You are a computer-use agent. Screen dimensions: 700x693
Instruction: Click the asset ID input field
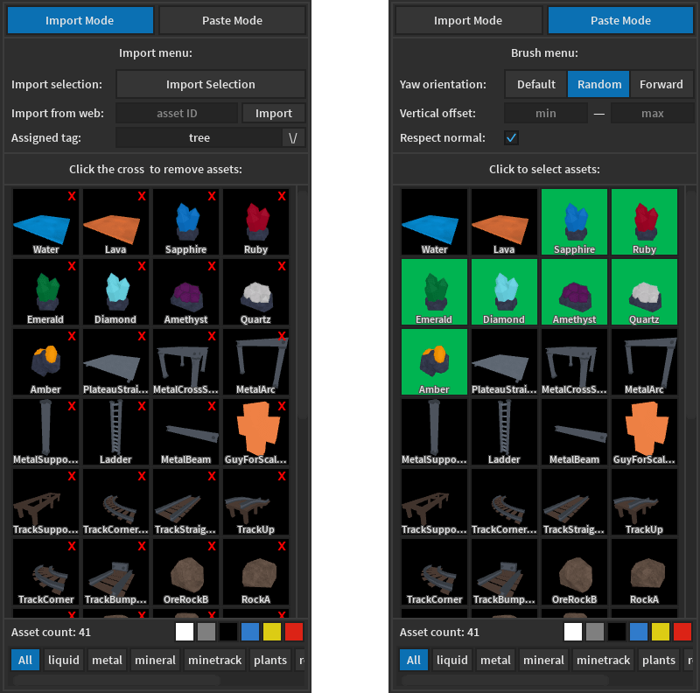177,113
